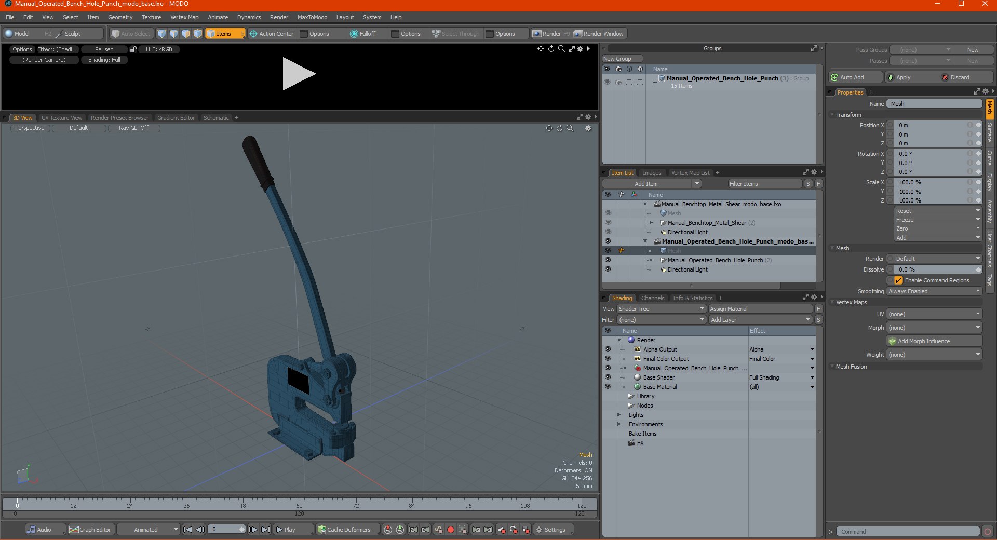Switch to Schematic tab
The image size is (997, 540).
coord(216,118)
